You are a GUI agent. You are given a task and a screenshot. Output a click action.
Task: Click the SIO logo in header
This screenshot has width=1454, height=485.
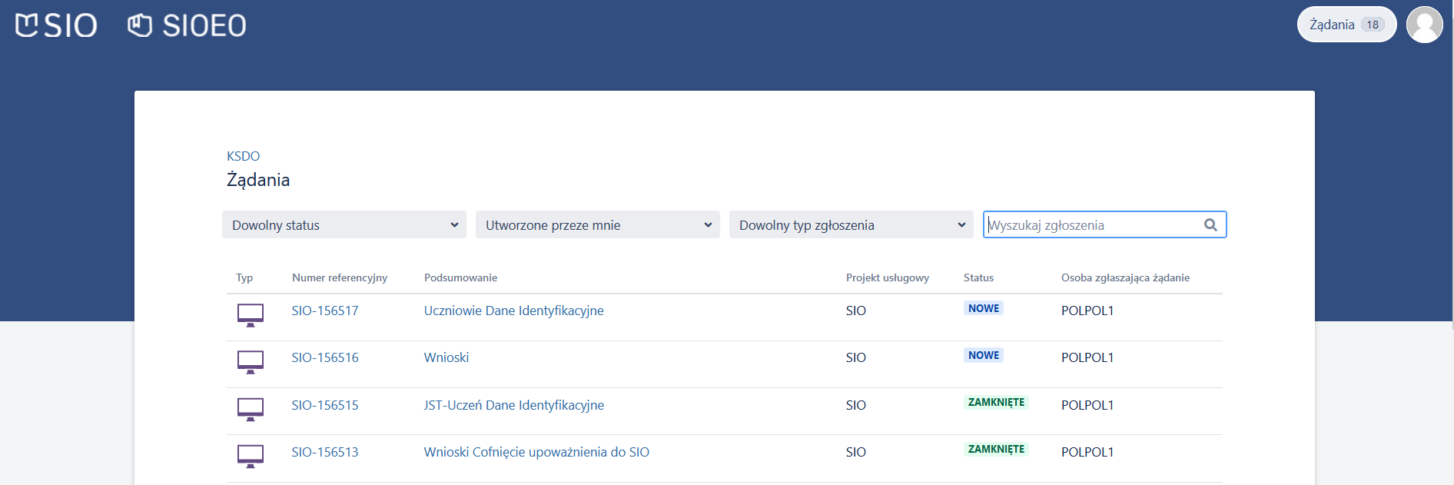point(56,25)
